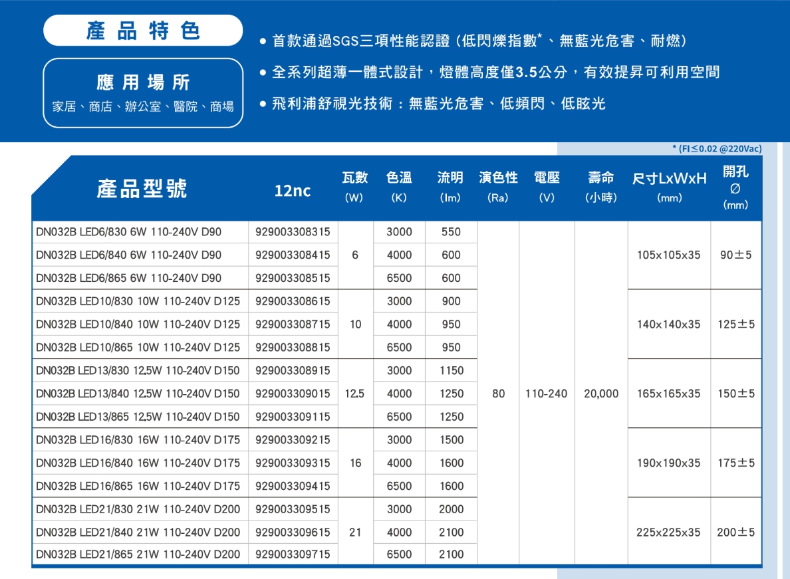Image resolution: width=790 pixels, height=579 pixels.
Task: Click the 110-240 voltage cell
Action: pyautogui.click(x=547, y=394)
